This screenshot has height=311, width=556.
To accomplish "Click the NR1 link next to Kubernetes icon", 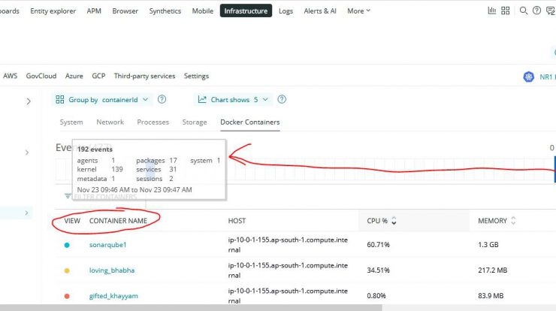I will [548, 77].
